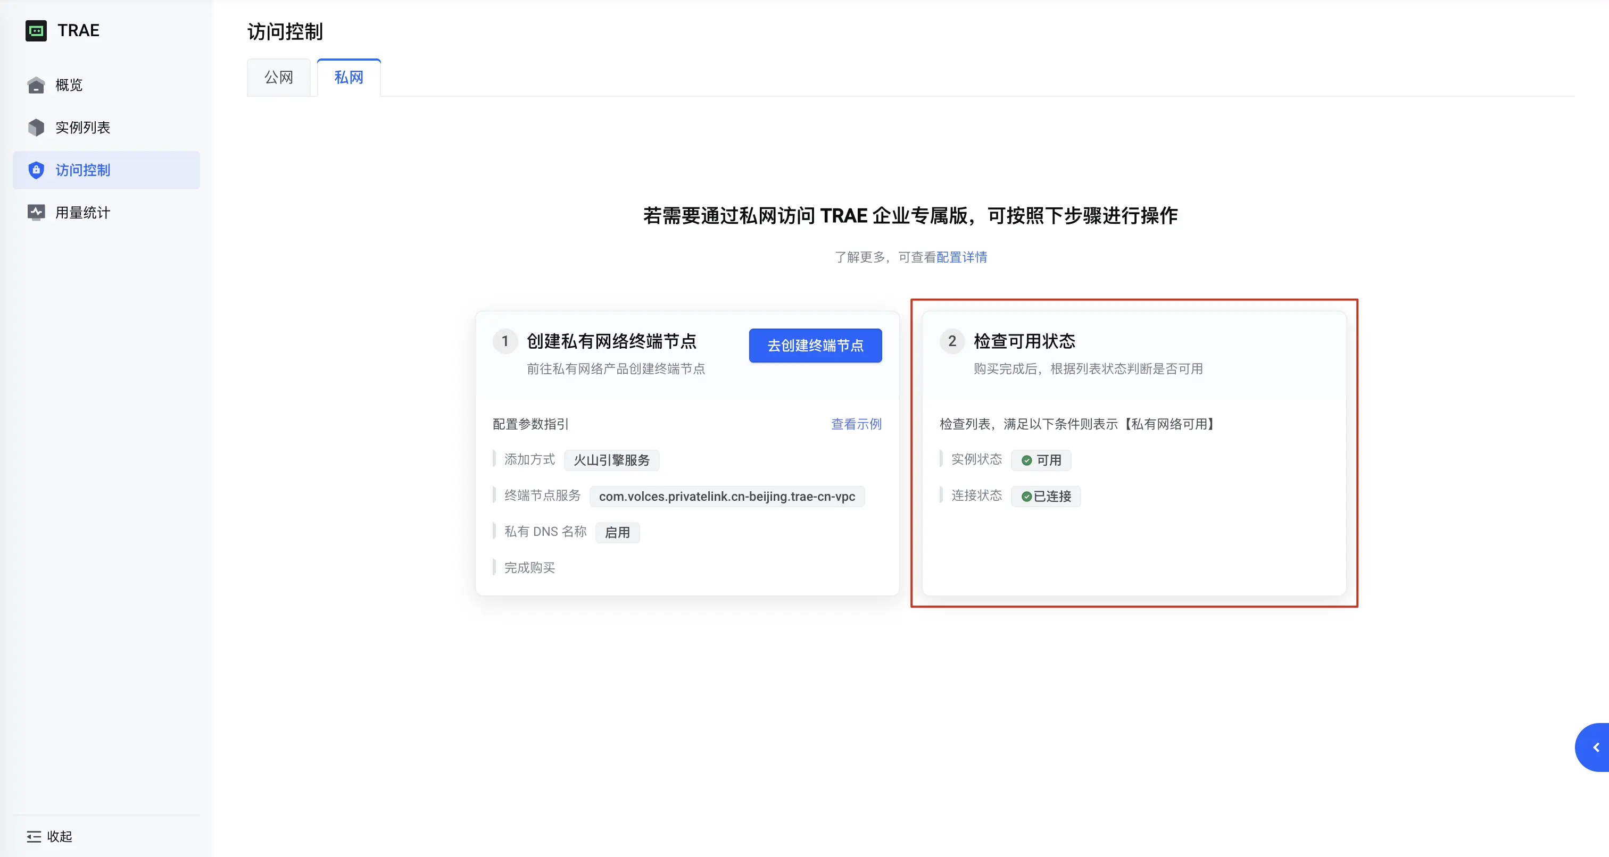Select the 私网 tab
The width and height of the screenshot is (1609, 857).
tap(349, 78)
